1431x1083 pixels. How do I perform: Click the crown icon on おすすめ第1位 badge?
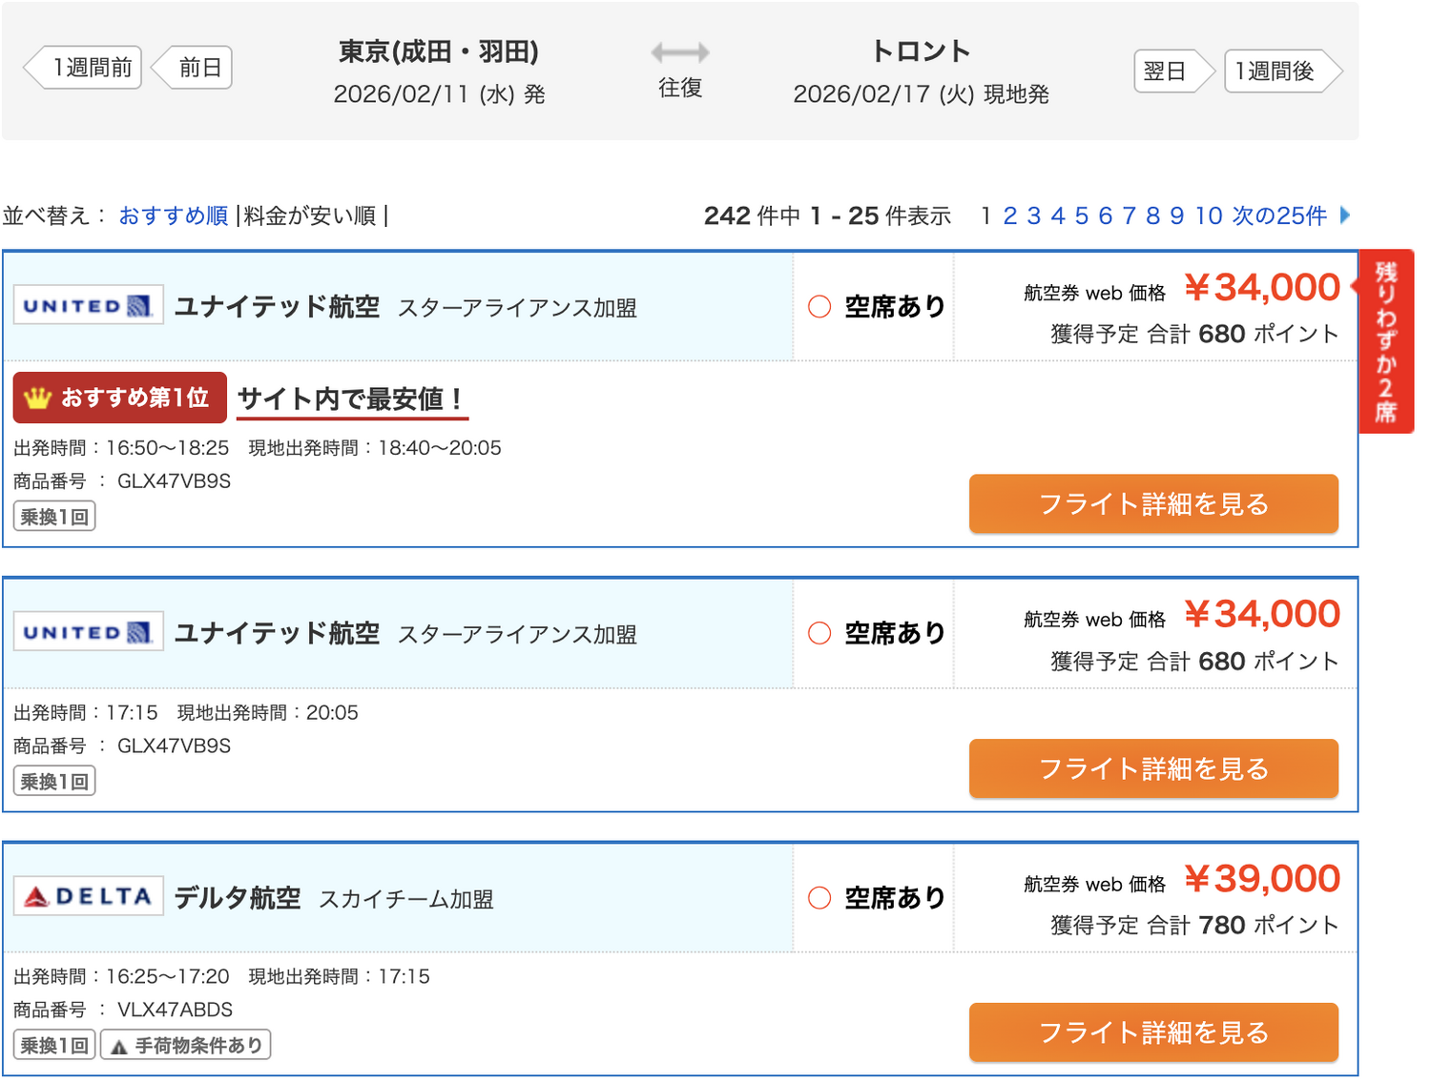(x=36, y=397)
